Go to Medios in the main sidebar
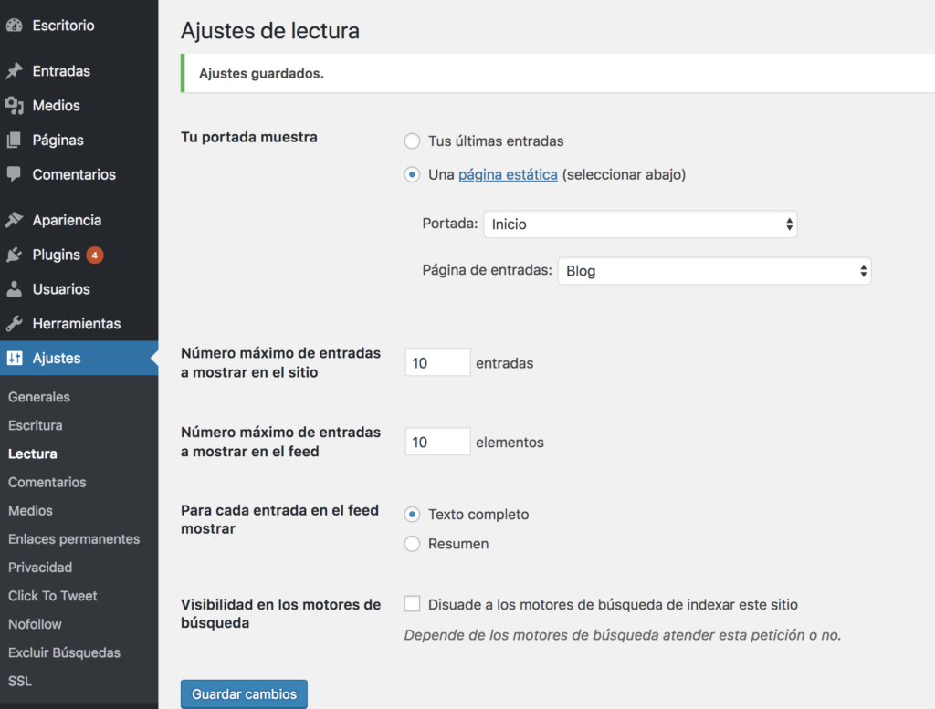This screenshot has width=935, height=709. coord(56,106)
